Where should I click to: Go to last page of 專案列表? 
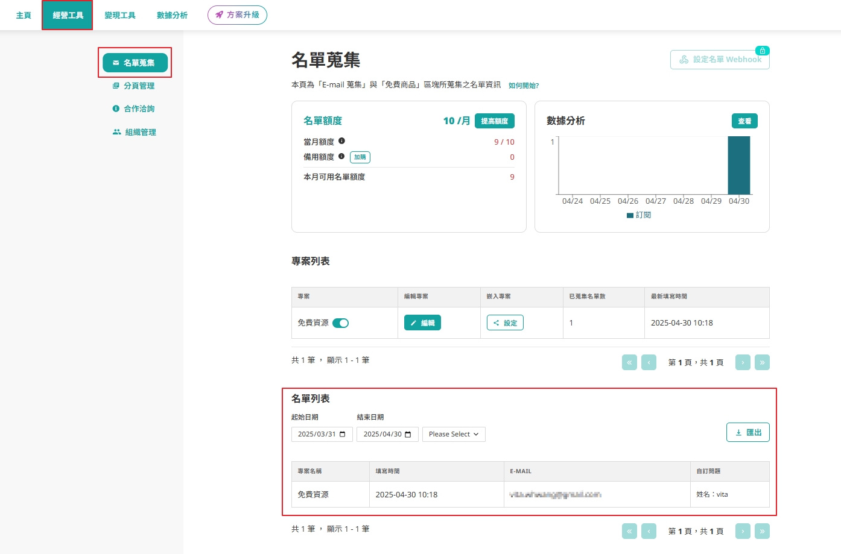762,362
